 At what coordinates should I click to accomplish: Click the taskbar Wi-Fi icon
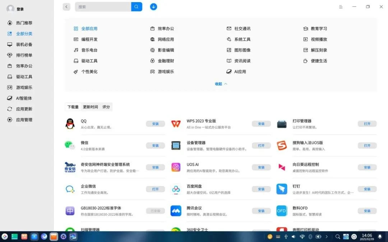point(302,237)
